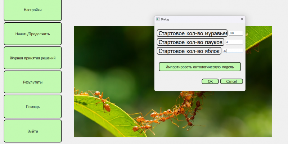
Task: Open the Помощь help section
Action: (33, 107)
